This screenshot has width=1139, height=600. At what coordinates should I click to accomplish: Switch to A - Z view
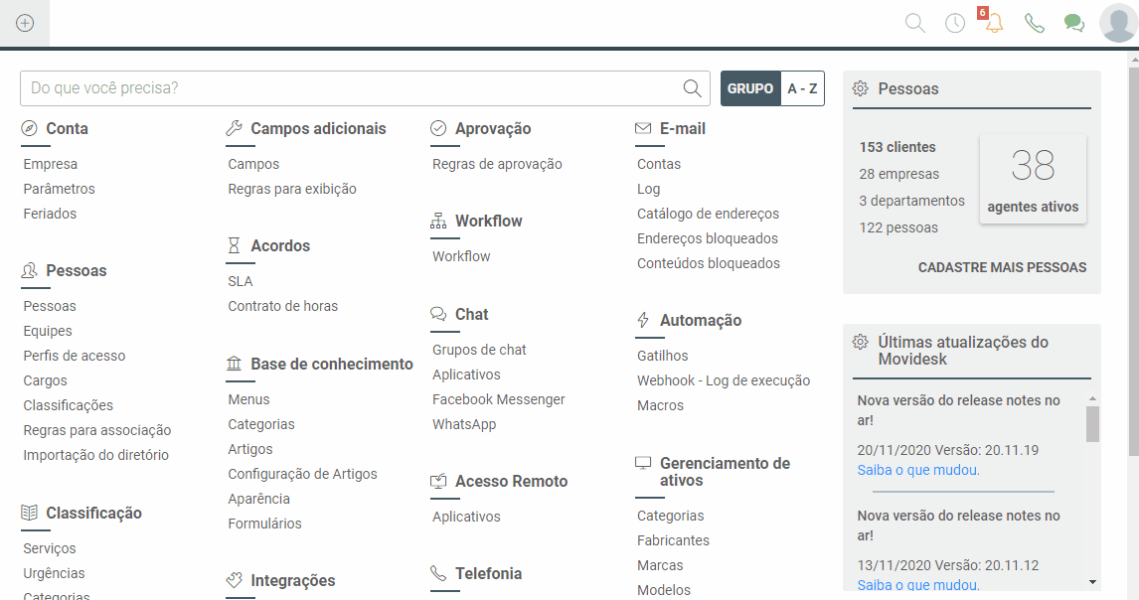[803, 88]
